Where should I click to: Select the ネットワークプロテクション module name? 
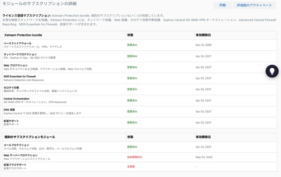(x=20, y=54)
